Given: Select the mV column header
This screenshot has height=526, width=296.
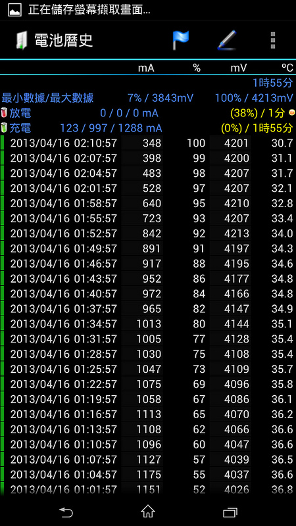Looking at the screenshot, I should pos(239,68).
